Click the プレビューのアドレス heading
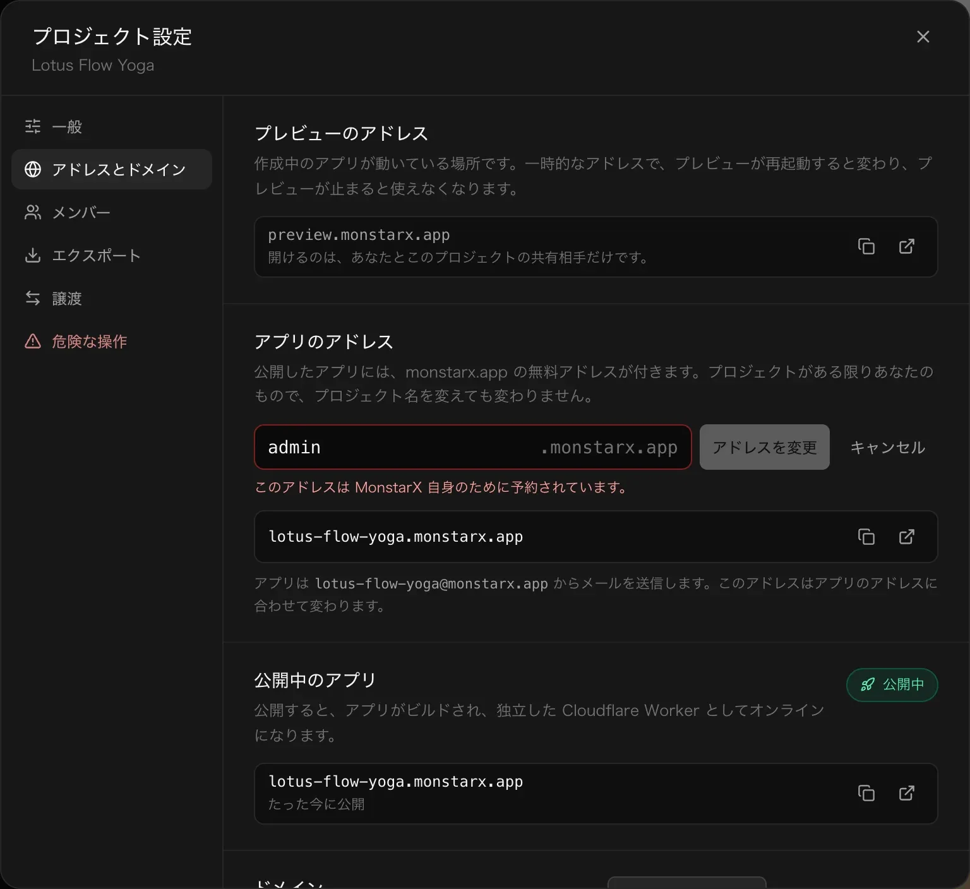This screenshot has width=970, height=889. (x=341, y=133)
